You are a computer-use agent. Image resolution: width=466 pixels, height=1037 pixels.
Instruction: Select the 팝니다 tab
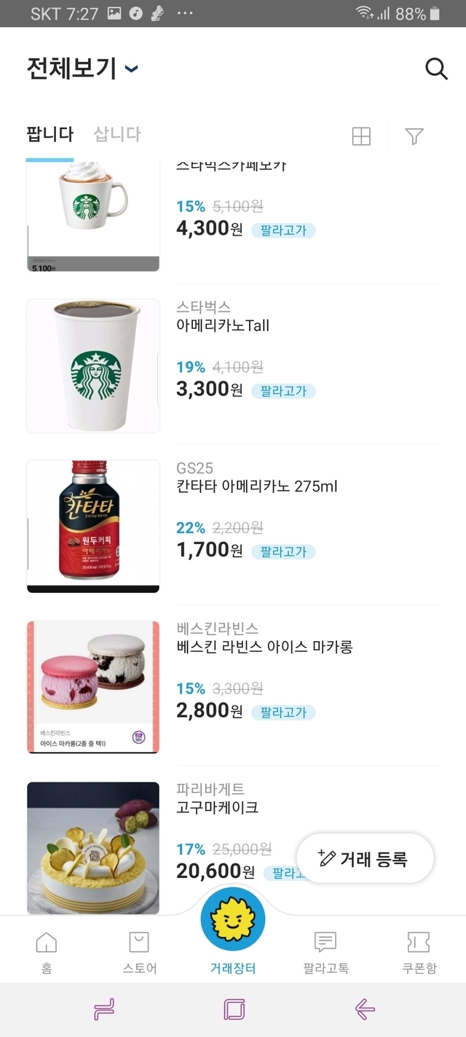[x=50, y=134]
